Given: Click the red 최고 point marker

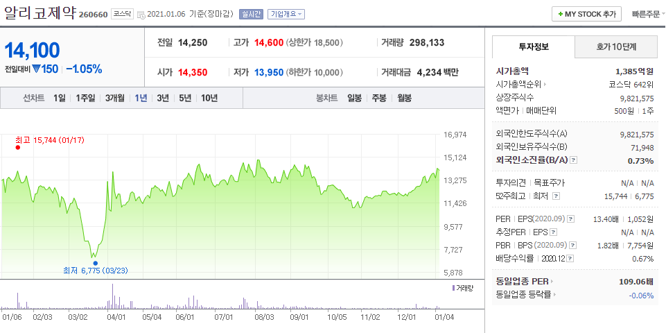Looking at the screenshot, I should (18, 148).
